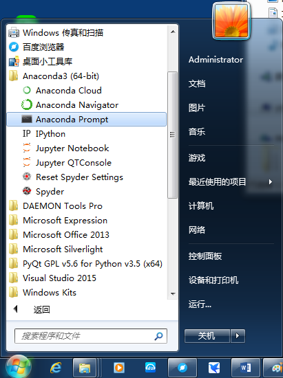Viewport: 283px width, 378px height.
Task: Click the Reset Spyder Settings icon
Action: (27, 177)
